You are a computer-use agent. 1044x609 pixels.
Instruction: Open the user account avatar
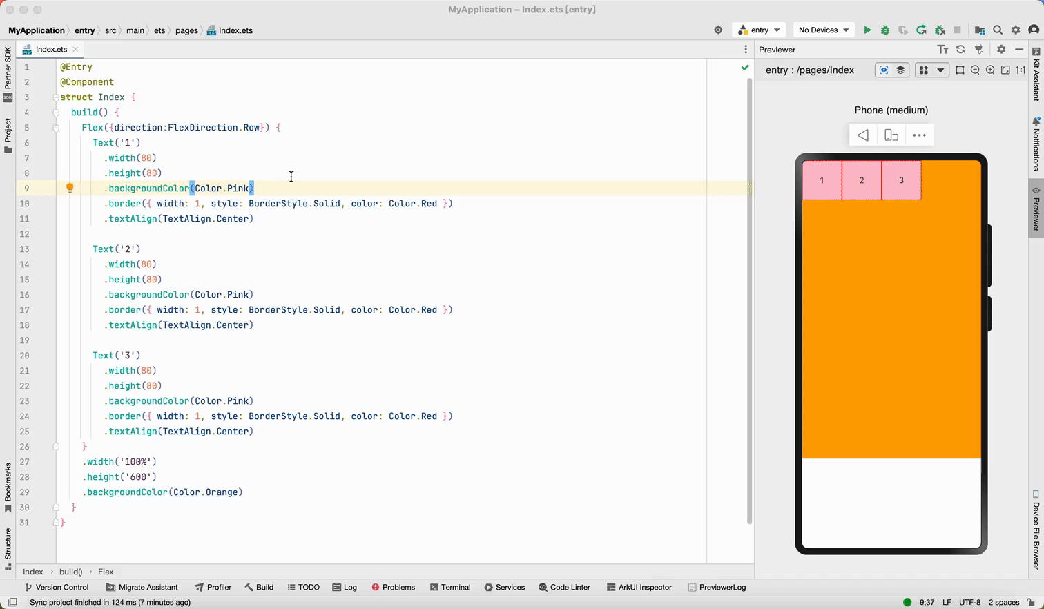pyautogui.click(x=1034, y=30)
